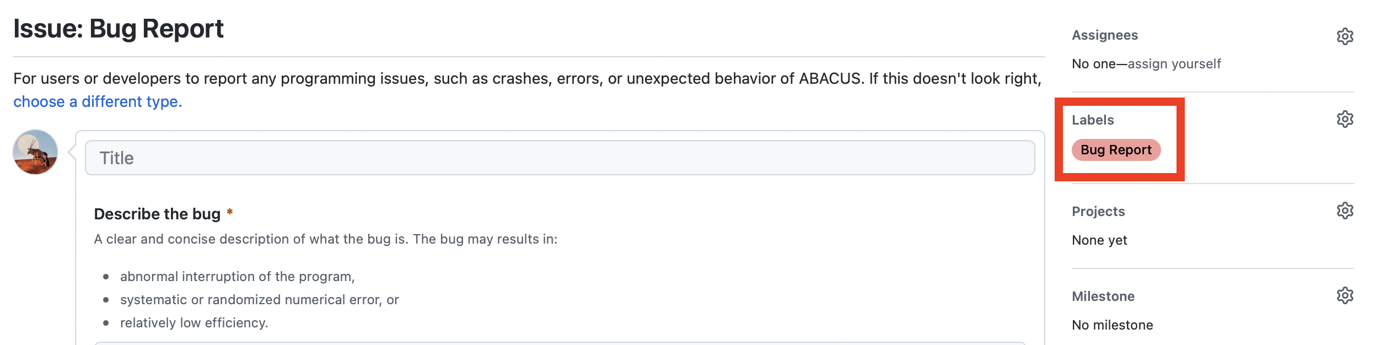This screenshot has height=345, width=1386.
Task: Open the Projects gear settings
Action: coord(1345,211)
